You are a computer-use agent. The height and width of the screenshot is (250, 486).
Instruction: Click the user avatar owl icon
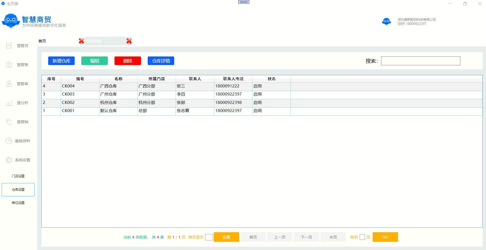coord(386,21)
